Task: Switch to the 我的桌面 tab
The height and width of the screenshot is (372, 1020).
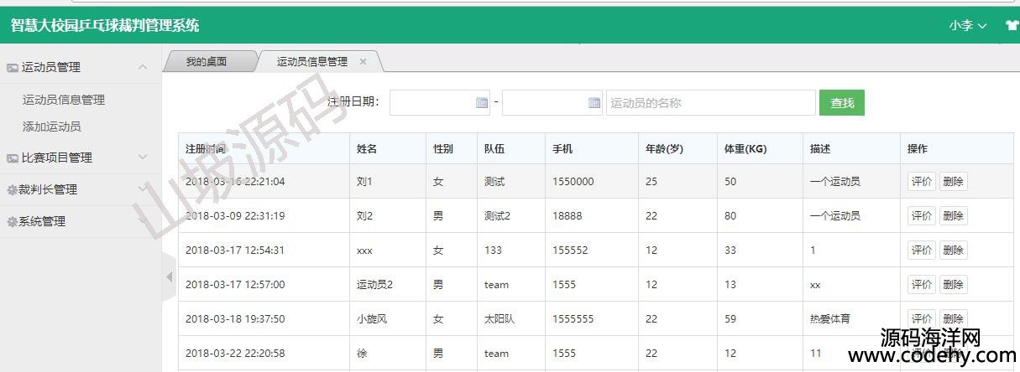Action: (207, 62)
